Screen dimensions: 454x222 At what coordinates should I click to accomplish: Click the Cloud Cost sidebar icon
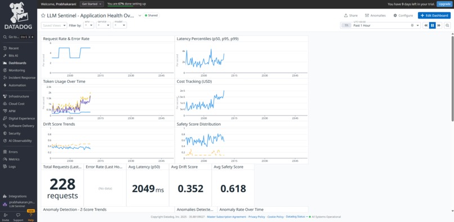[x=5, y=104]
